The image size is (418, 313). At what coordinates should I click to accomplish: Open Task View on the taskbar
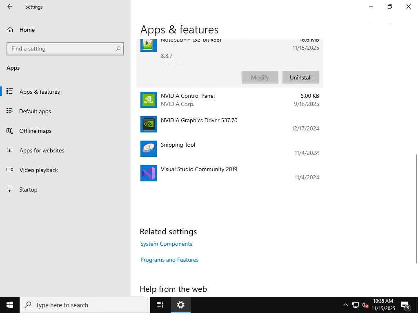160,305
